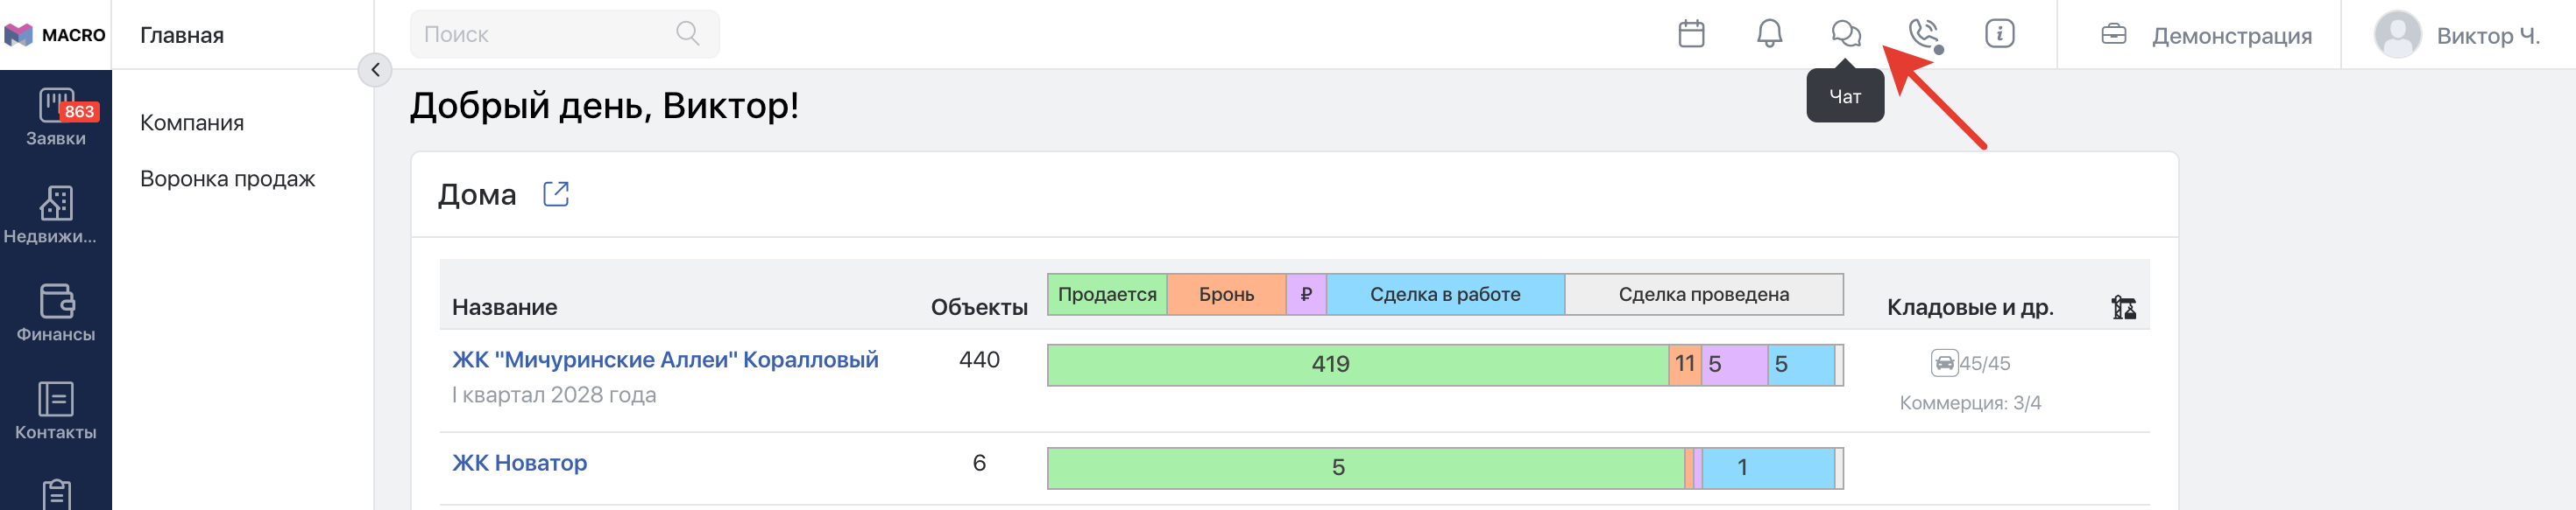Collapse the side menu panel
The image size is (2576, 510).
tap(375, 70)
